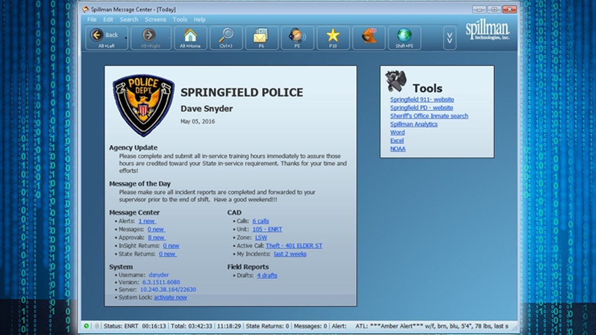Open Sheriff's Office Inmate search link
Image resolution: width=596 pixels, height=335 pixels.
(x=429, y=116)
